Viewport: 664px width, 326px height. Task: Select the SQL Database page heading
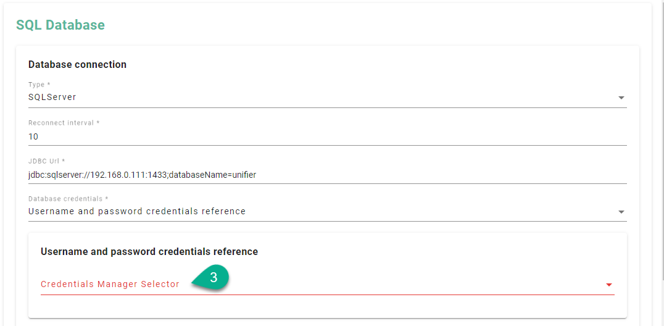60,25
